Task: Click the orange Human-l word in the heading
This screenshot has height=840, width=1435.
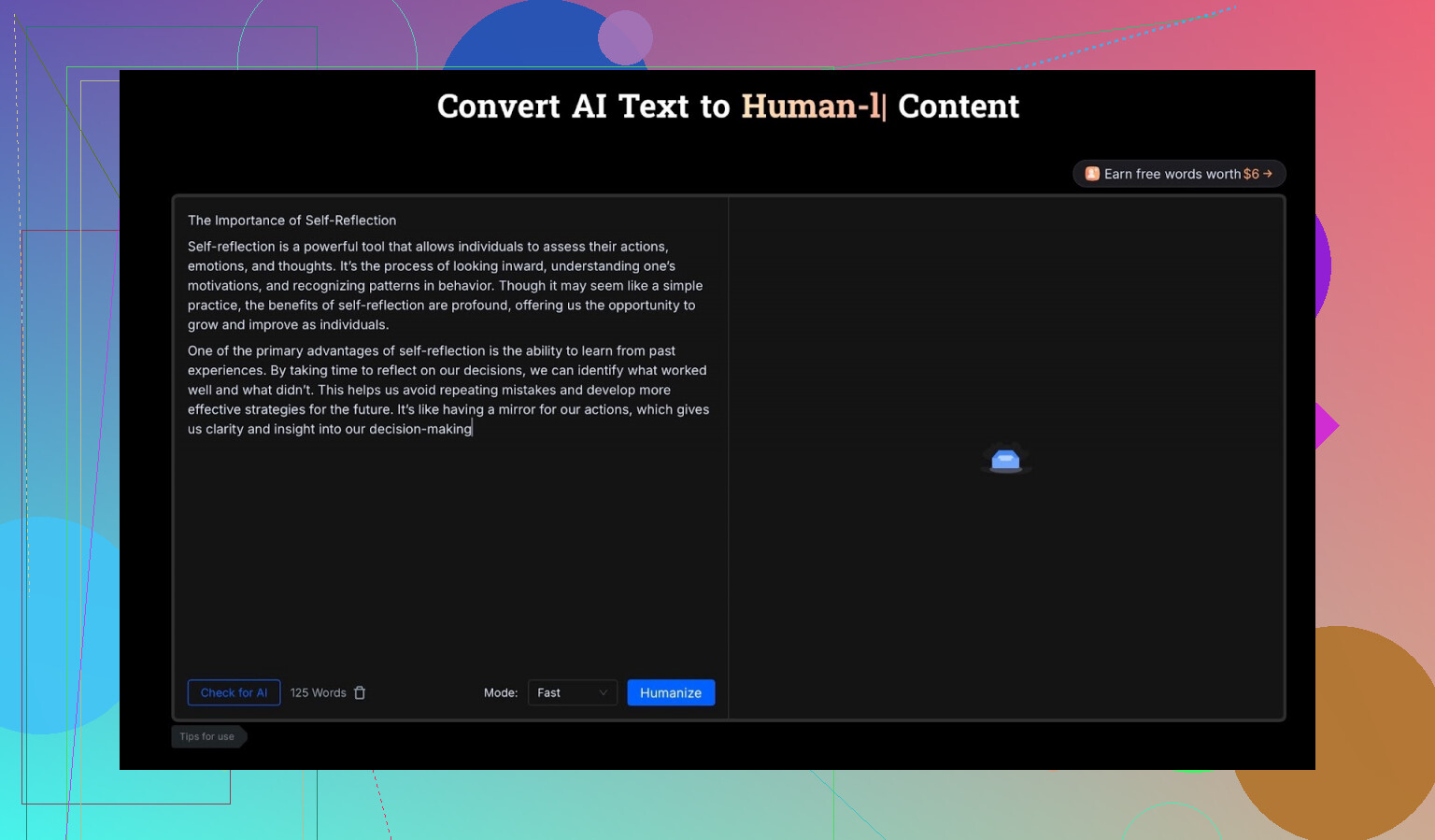Action: point(810,107)
